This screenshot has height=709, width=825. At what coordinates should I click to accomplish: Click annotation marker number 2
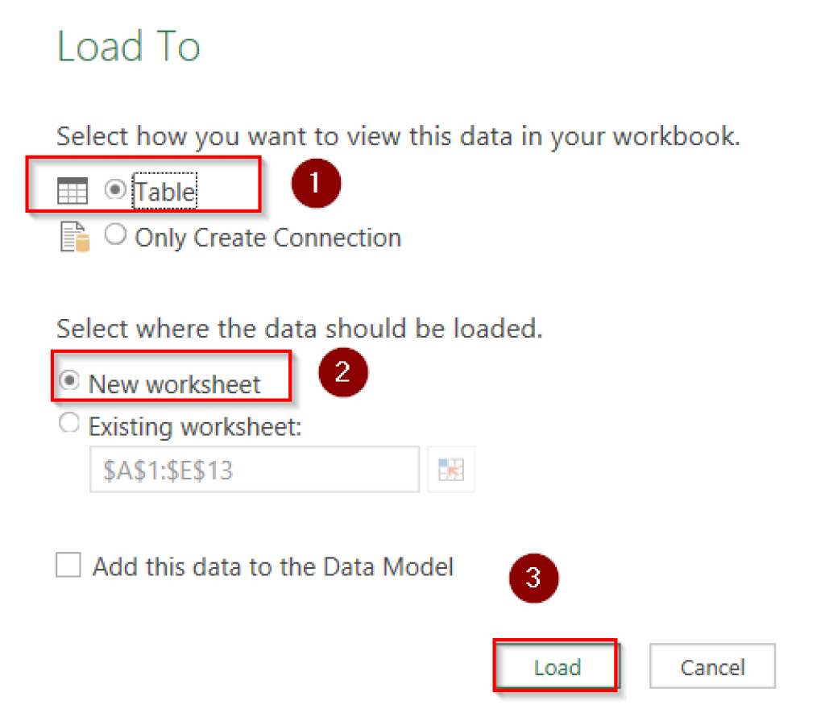pos(343,372)
